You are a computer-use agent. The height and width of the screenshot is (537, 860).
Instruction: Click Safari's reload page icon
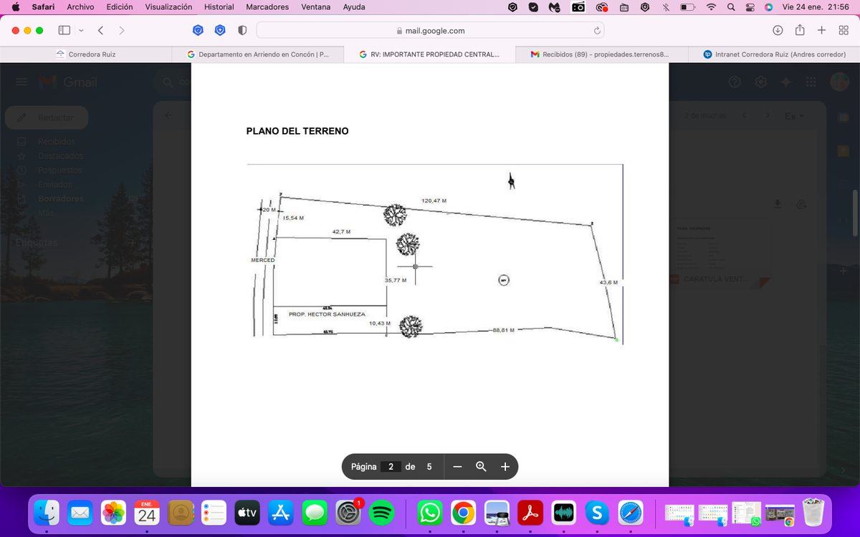596,31
